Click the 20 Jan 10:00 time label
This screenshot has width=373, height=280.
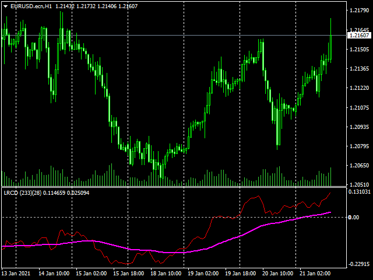(277, 273)
